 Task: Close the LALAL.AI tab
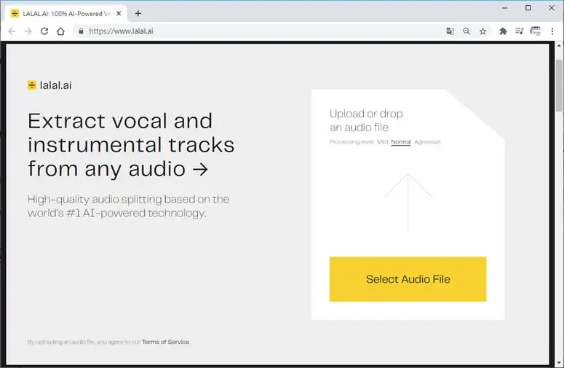[x=119, y=14]
